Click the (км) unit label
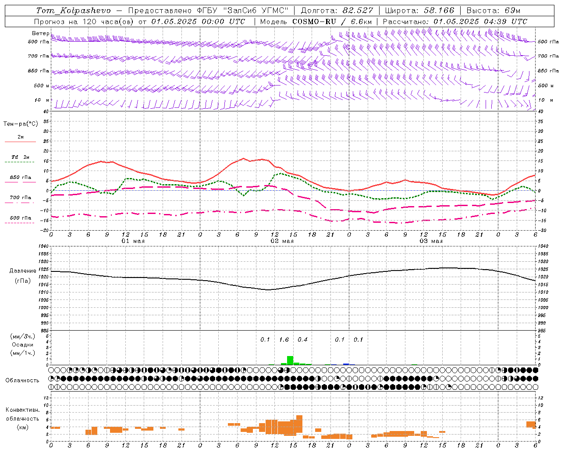The image size is (561, 449). coord(23,427)
